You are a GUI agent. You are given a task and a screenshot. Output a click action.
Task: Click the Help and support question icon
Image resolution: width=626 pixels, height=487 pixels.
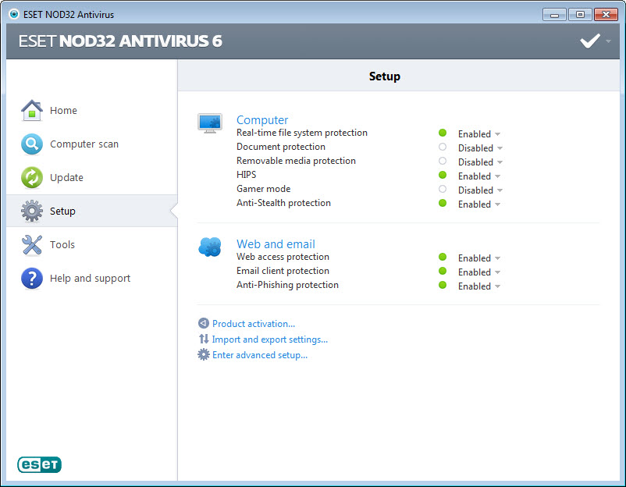click(x=32, y=278)
